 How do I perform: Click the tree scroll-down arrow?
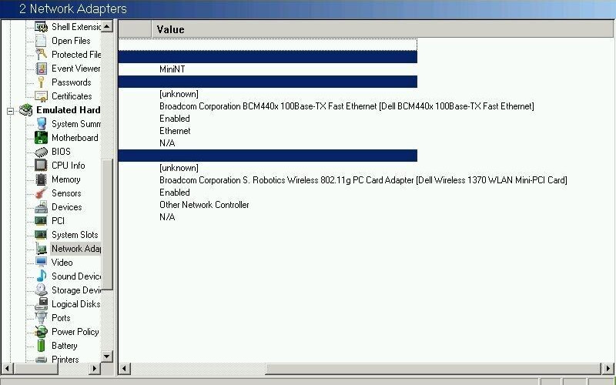coord(107,357)
